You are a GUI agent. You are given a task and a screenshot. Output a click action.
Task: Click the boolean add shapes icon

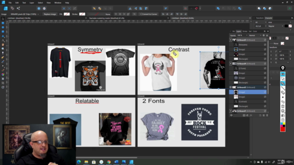point(218,8)
